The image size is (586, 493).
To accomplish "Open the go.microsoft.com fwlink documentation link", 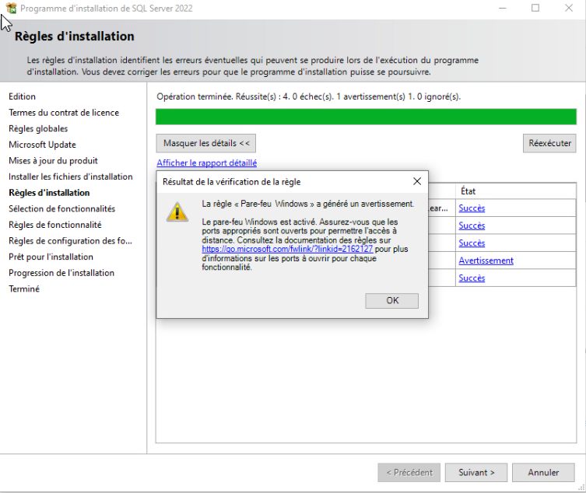I will (x=287, y=249).
